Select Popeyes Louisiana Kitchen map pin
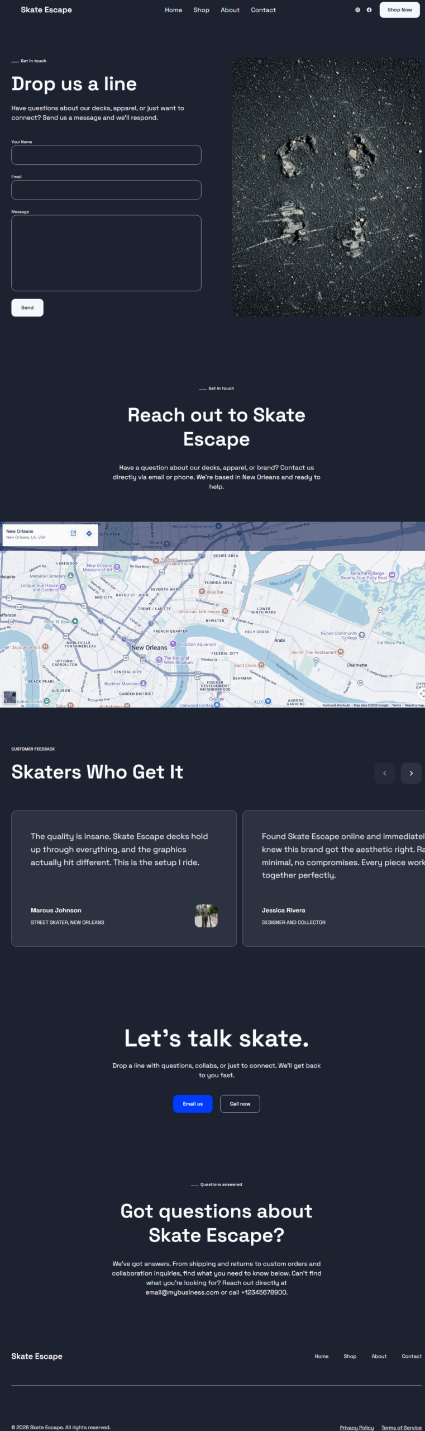This screenshot has width=425, height=1431. [x=156, y=561]
